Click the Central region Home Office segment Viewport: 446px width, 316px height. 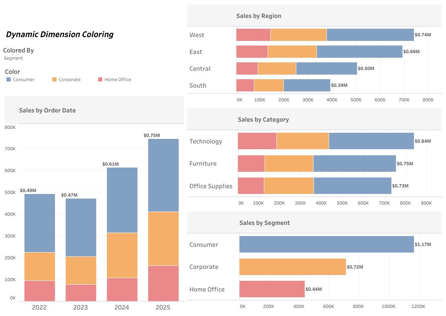coord(247,68)
